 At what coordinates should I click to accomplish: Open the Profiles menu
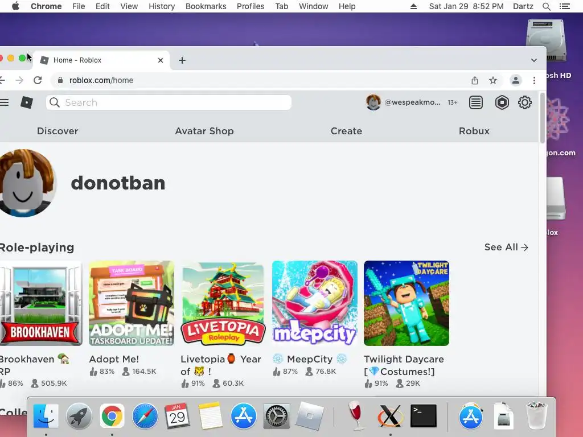point(251,6)
